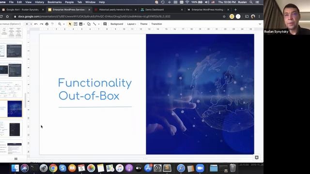Open the History menu

pos(39,2)
